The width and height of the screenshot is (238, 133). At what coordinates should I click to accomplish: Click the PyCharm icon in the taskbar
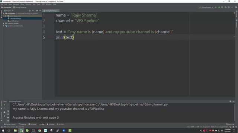tap(21, 130)
